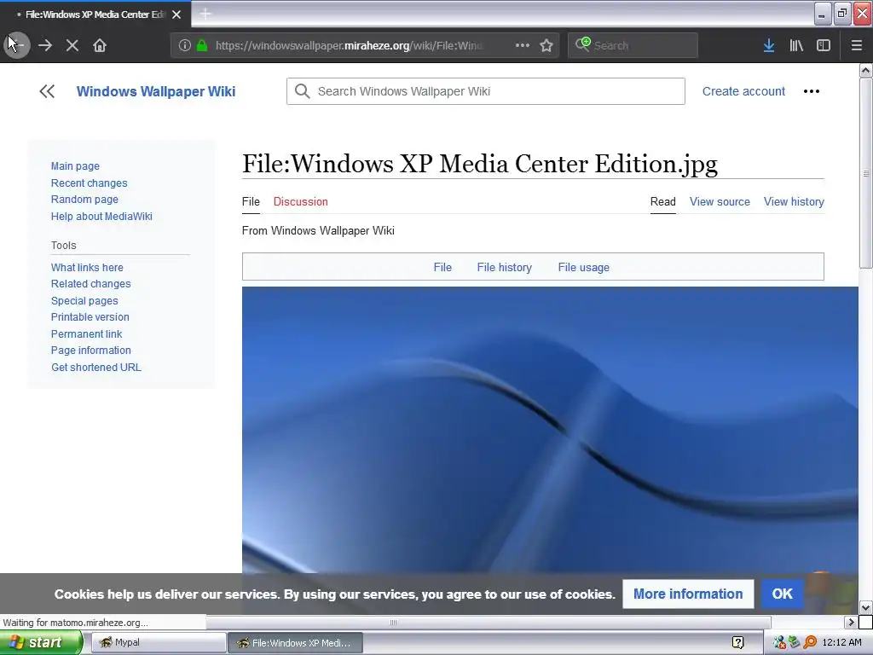Open Related changes tool link
Image resolution: width=873 pixels, height=655 pixels.
click(x=90, y=283)
